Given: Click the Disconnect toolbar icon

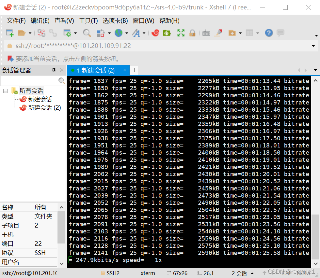Looking at the screenshot, I should click(x=41, y=33).
